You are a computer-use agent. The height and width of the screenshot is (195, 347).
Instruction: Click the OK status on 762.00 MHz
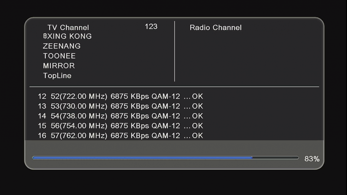pos(198,136)
